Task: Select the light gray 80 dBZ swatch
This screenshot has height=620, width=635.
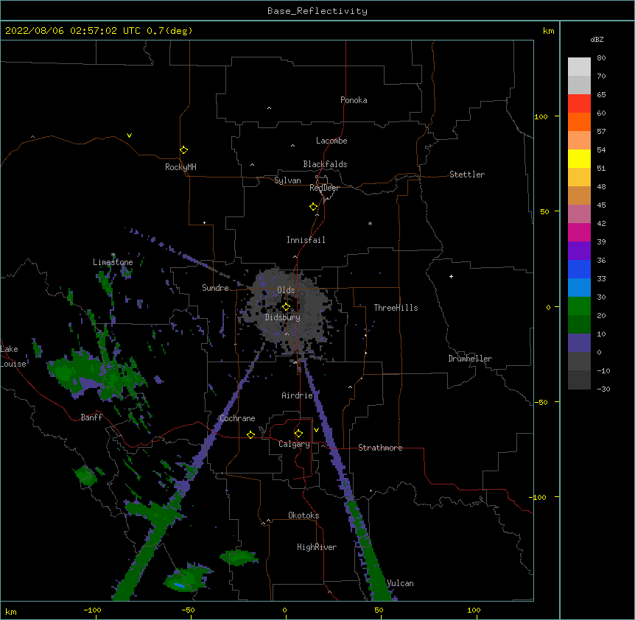Action: coord(579,67)
